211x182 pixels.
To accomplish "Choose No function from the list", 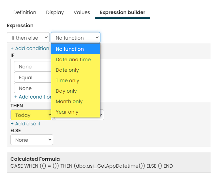I will pyautogui.click(x=76, y=49).
